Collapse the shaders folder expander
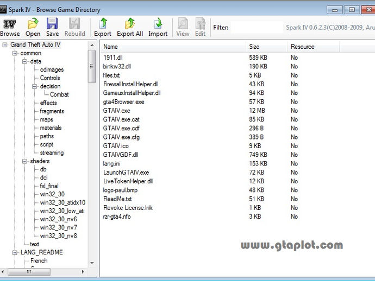This screenshot has width=375, height=281. pos(24,161)
